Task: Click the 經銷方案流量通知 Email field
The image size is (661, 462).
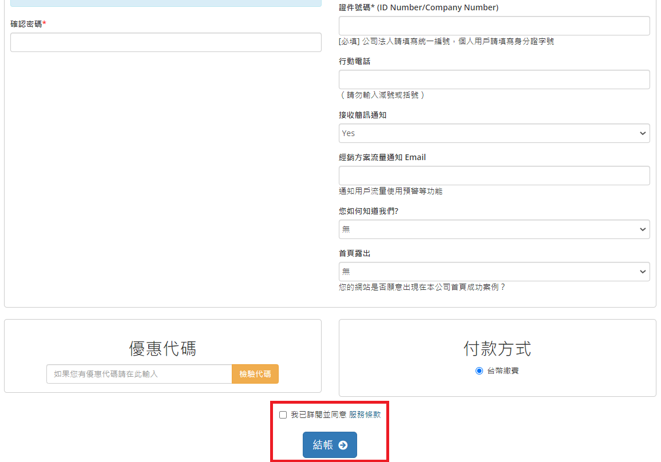Action: point(494,176)
